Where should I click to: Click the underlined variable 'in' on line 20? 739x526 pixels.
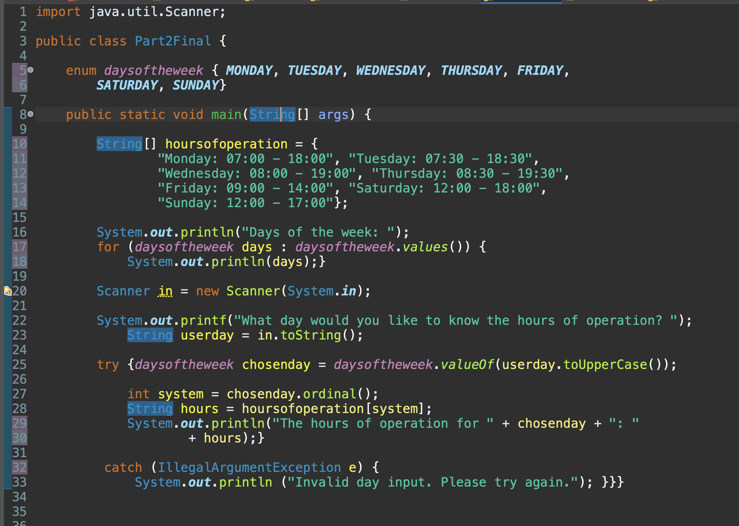click(x=165, y=290)
